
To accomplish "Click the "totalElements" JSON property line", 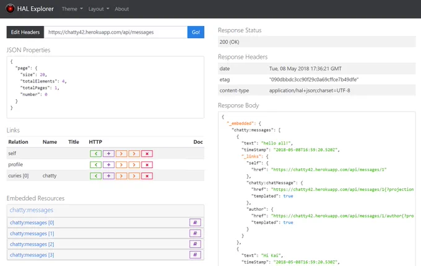I will [x=43, y=81].
